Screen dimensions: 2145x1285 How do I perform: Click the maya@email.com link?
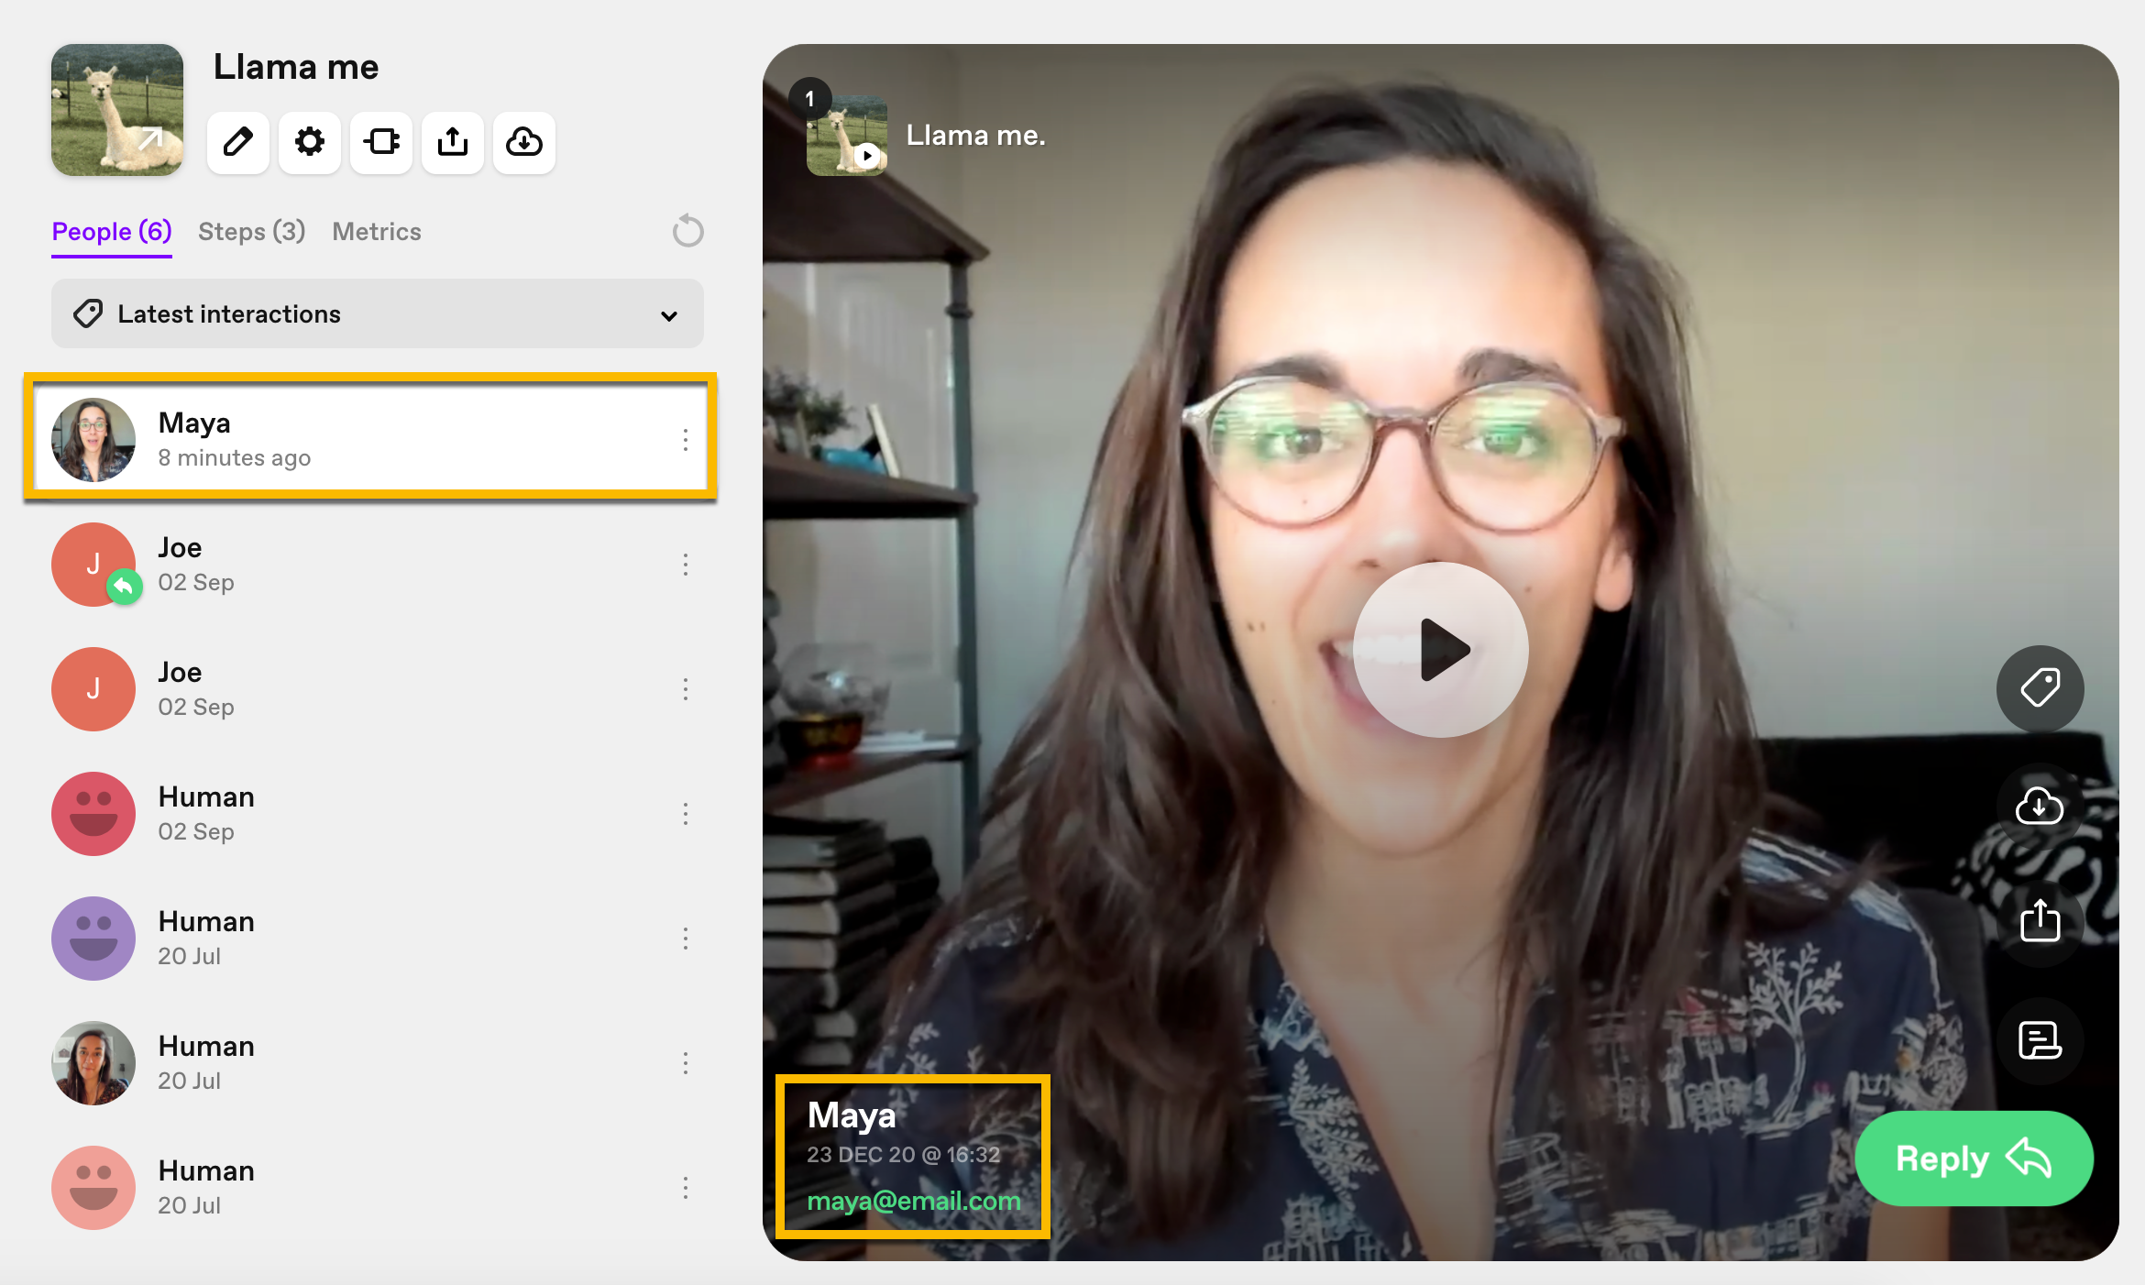914,1201
